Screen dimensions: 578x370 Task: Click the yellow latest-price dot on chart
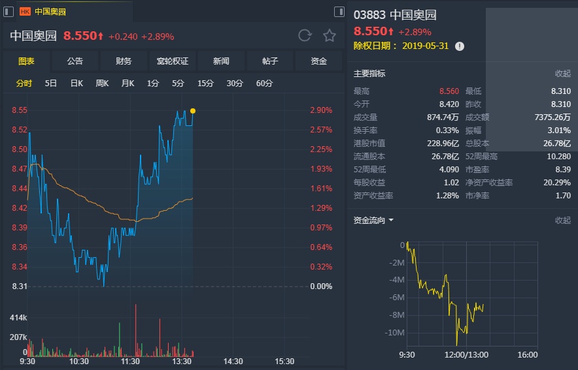click(x=192, y=111)
